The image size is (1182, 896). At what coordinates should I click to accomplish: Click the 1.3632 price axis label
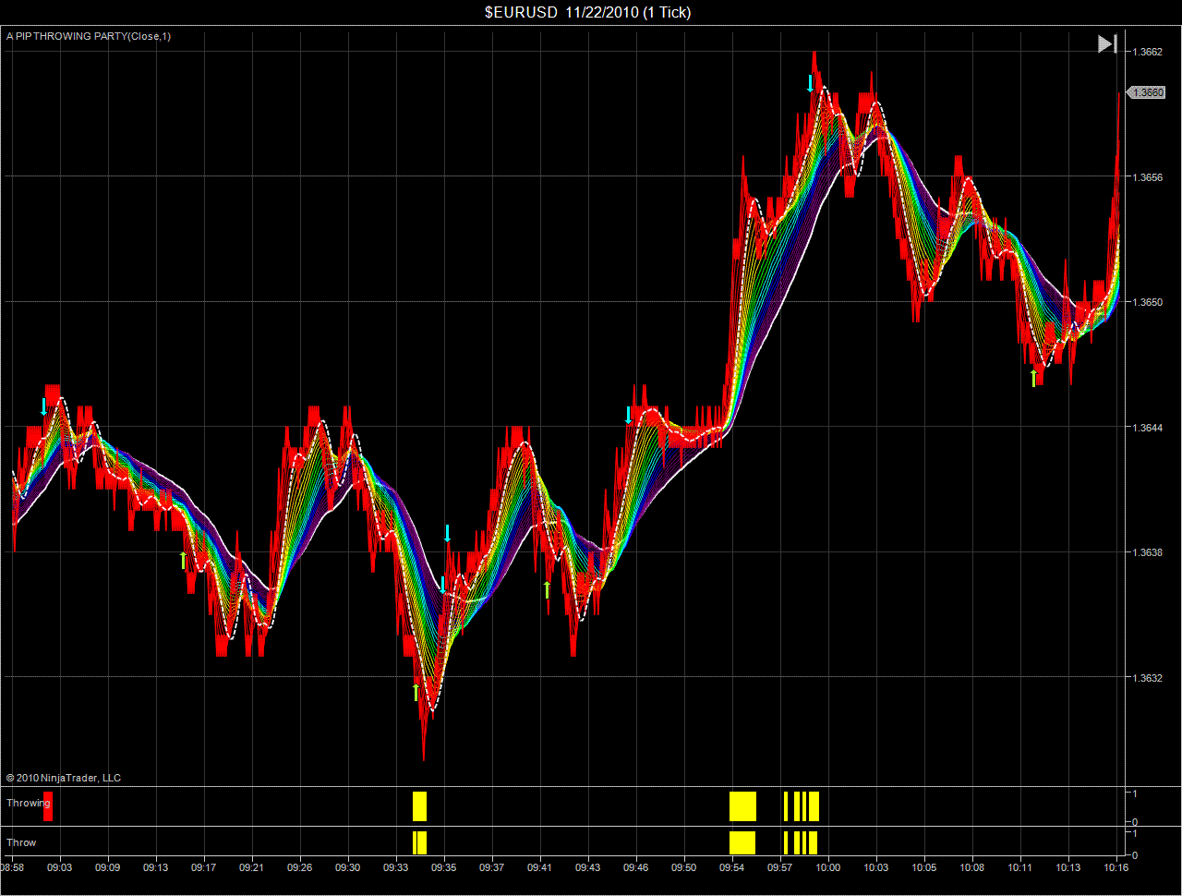coord(1149,678)
